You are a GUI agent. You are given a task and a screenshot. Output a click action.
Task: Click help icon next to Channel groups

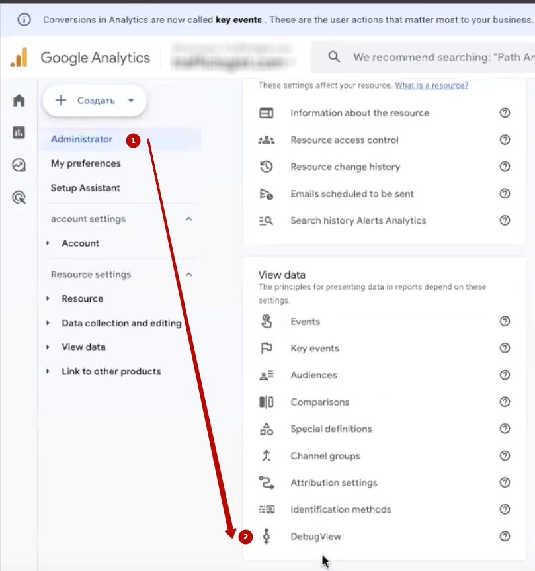(505, 456)
